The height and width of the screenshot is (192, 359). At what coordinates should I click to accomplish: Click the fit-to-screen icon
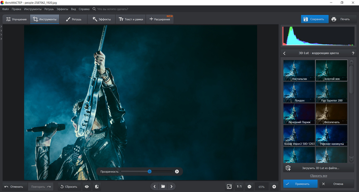[x=229, y=186]
